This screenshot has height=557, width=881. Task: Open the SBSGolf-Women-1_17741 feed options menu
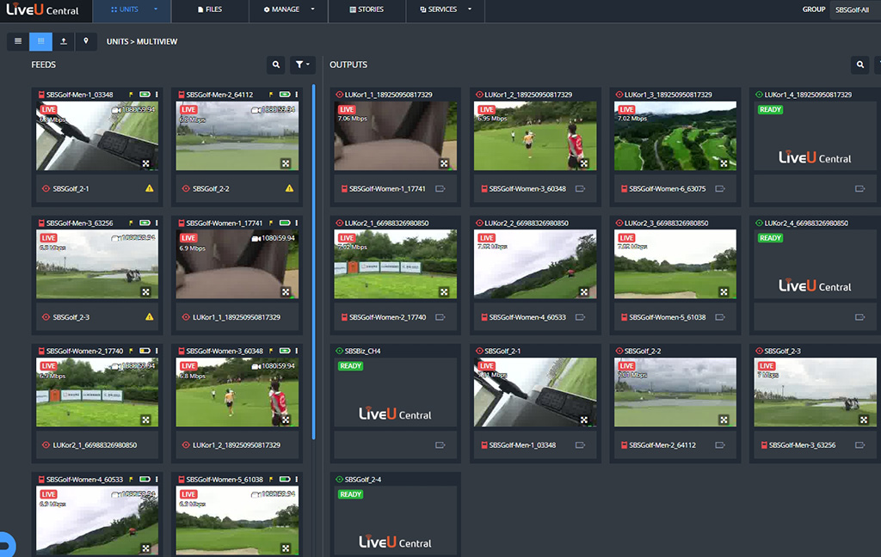[297, 223]
